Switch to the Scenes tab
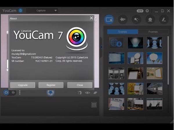The width and height of the screenshot is (174, 130). pyautogui.click(x=122, y=32)
